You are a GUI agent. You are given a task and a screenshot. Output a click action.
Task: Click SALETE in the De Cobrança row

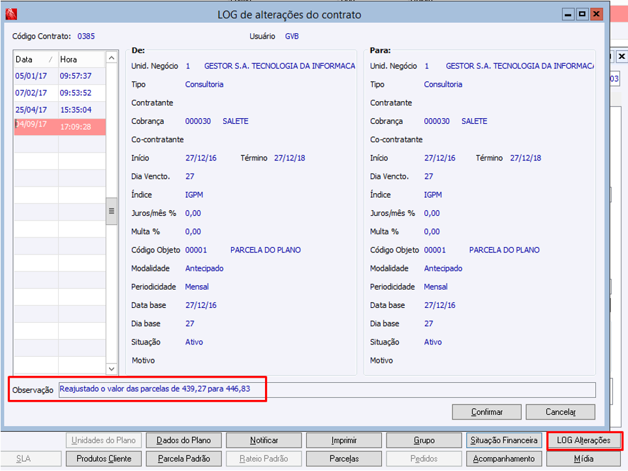click(236, 121)
